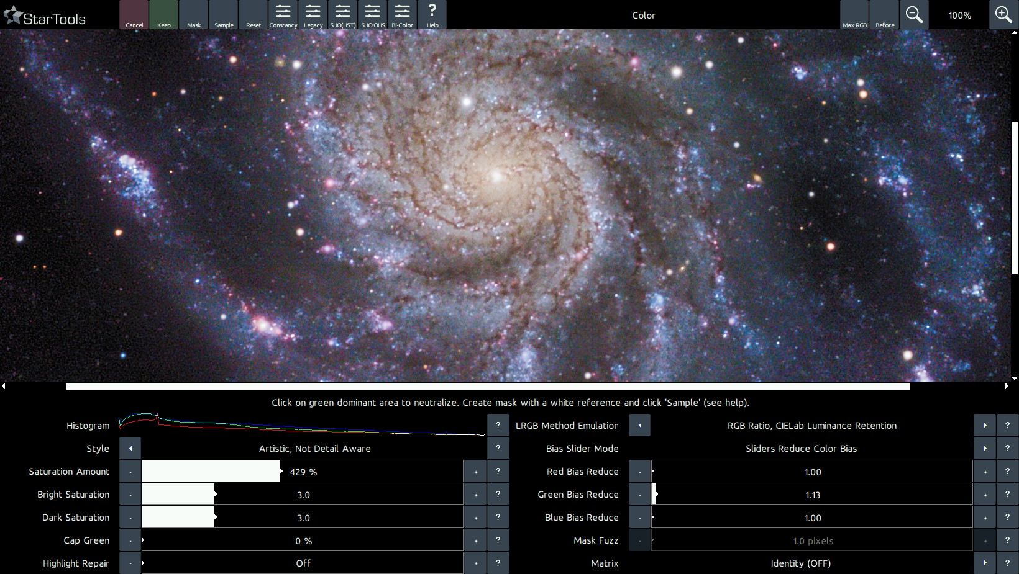Open the Mask editor
Image resolution: width=1019 pixels, height=574 pixels.
(x=194, y=15)
